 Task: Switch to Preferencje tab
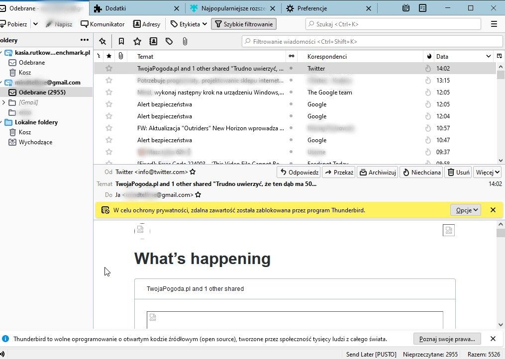312,8
